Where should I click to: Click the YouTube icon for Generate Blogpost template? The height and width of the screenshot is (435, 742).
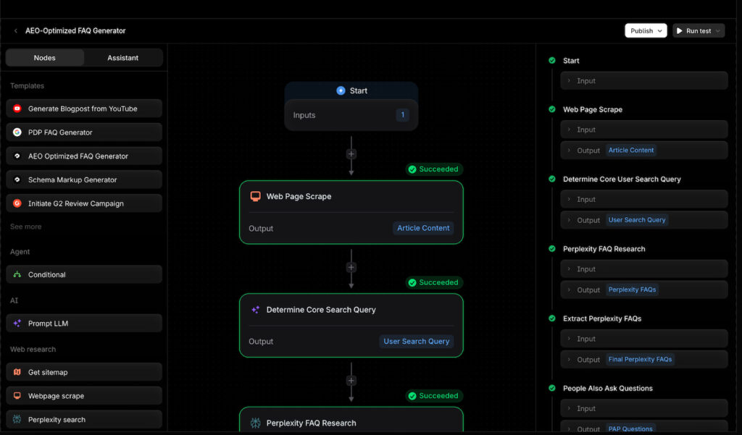[x=17, y=109]
